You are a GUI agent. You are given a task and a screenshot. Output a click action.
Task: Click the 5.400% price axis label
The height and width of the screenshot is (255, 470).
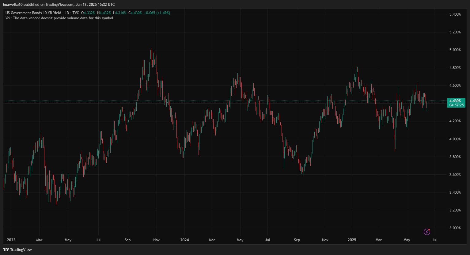click(455, 14)
